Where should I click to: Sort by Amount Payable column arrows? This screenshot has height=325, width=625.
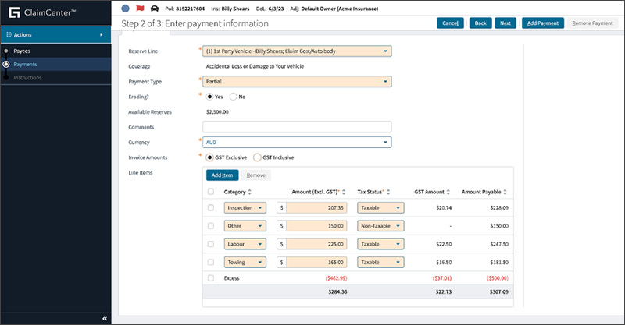tap(506, 192)
